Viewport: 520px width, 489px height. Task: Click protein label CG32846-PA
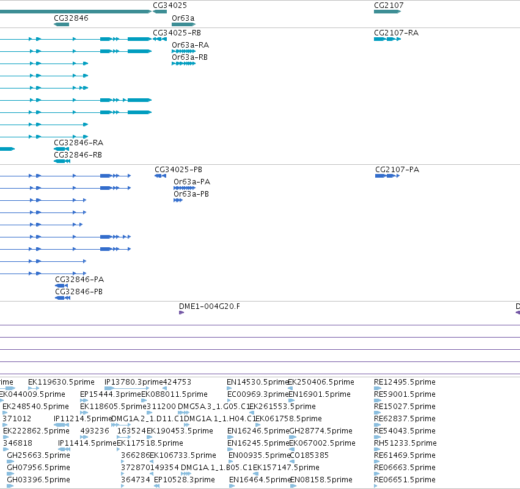pos(79,279)
